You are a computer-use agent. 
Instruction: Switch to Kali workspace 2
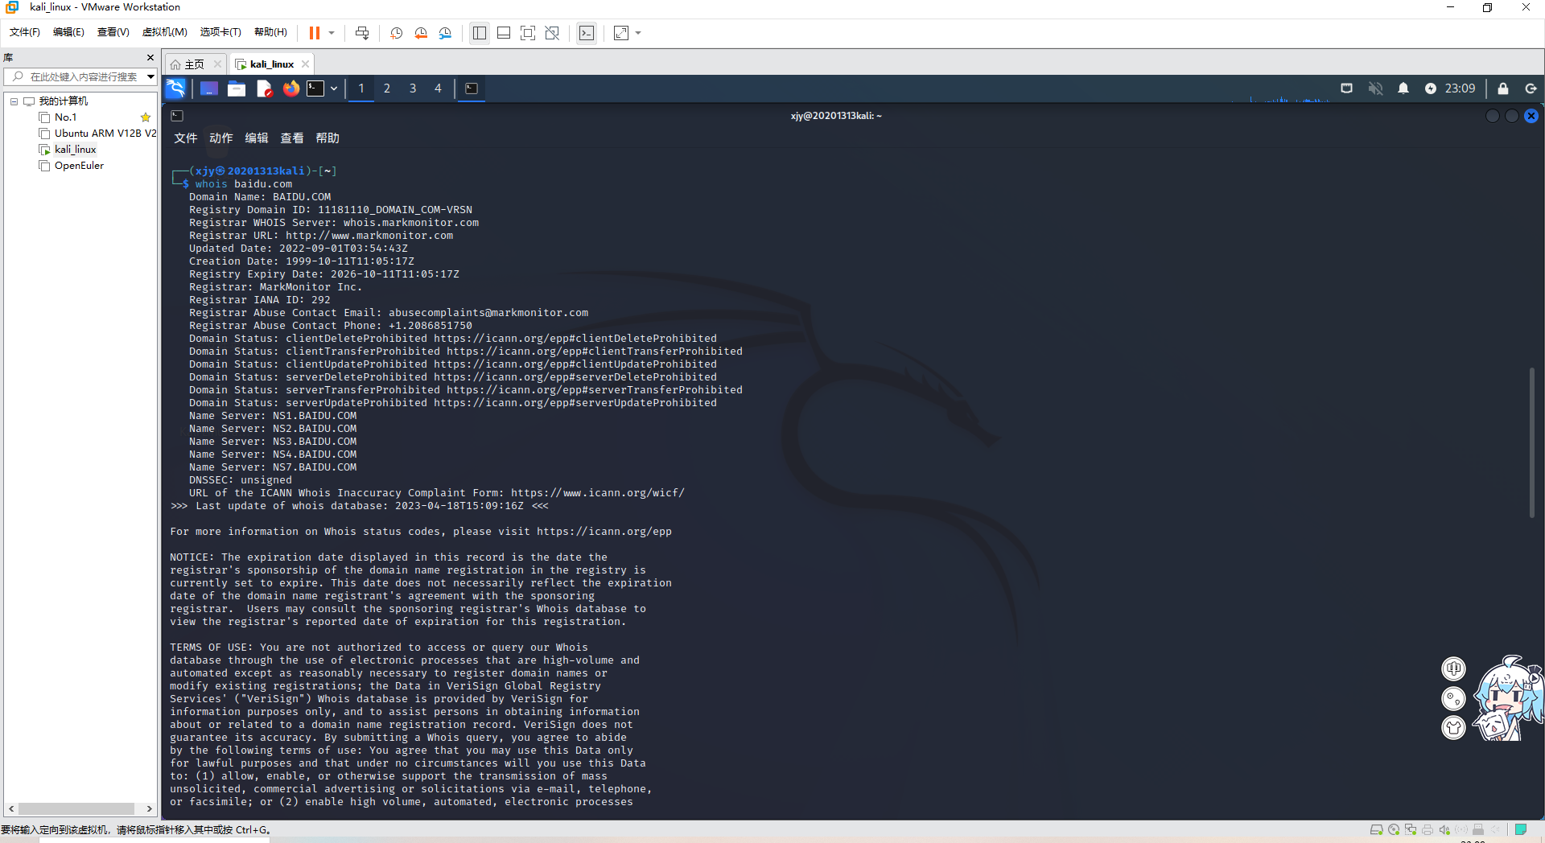(387, 88)
